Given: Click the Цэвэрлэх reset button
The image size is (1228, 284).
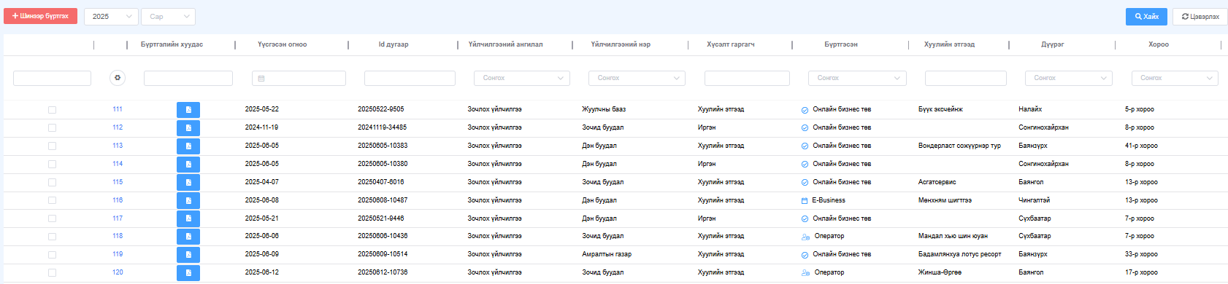Looking at the screenshot, I should point(1200,16).
